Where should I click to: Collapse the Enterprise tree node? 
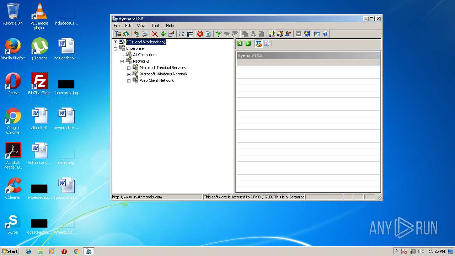click(x=115, y=48)
